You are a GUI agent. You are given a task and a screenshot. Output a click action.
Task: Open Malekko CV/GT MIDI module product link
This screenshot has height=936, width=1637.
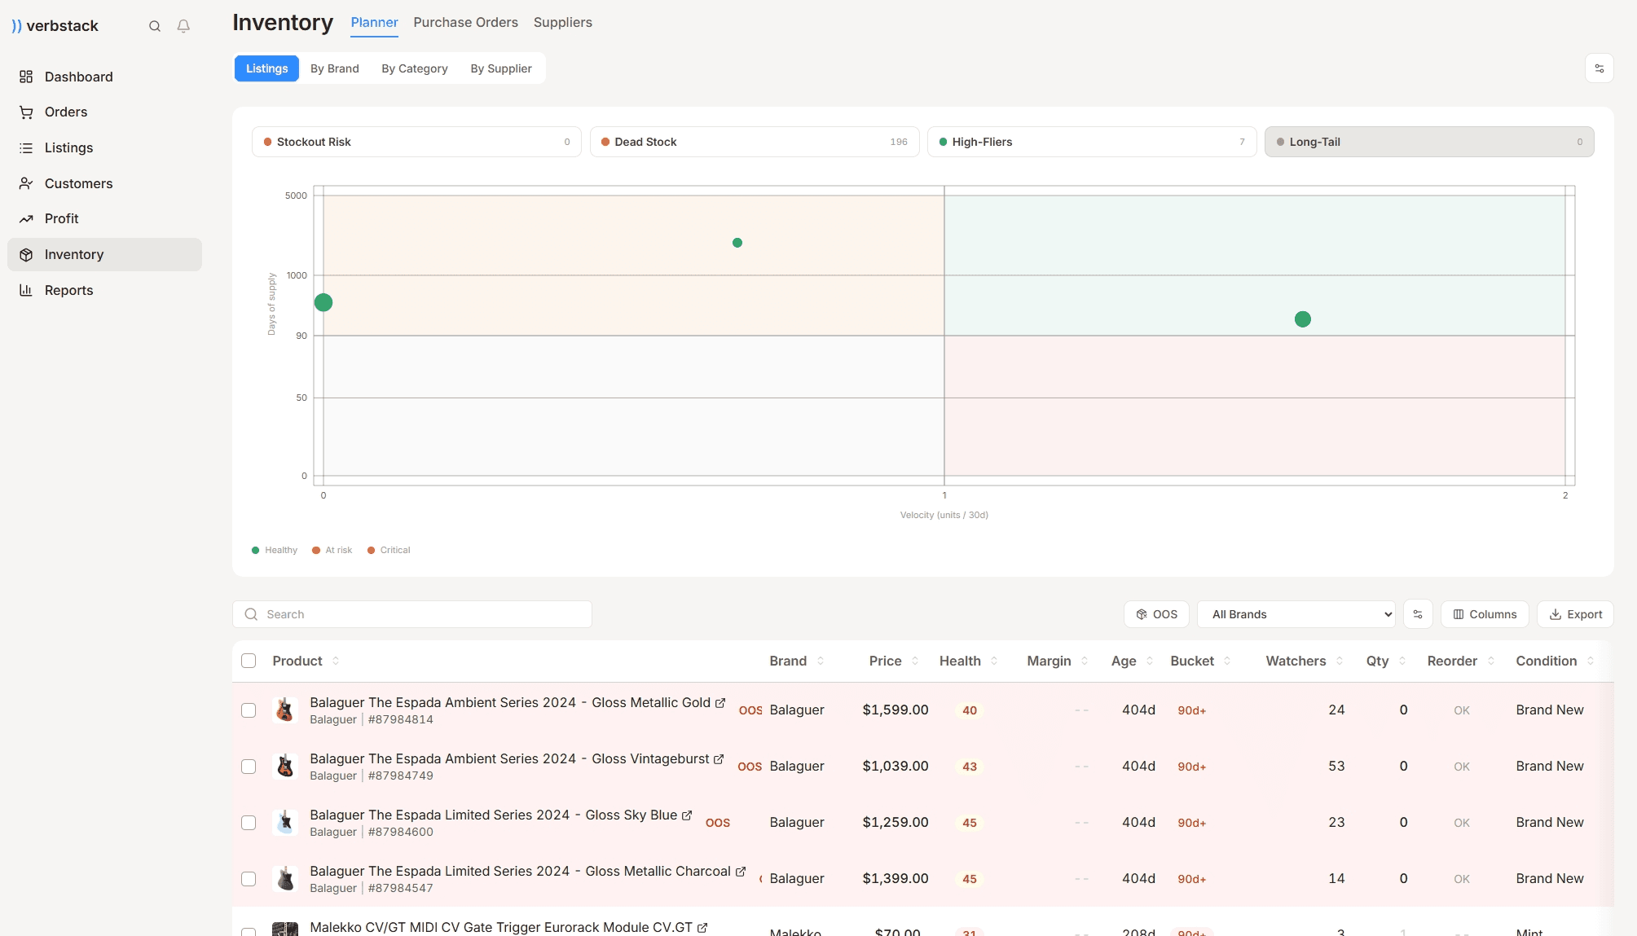pyautogui.click(x=501, y=927)
